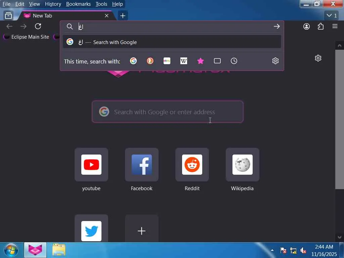Go back to previous page
The height and width of the screenshot is (258, 344).
coord(9,26)
